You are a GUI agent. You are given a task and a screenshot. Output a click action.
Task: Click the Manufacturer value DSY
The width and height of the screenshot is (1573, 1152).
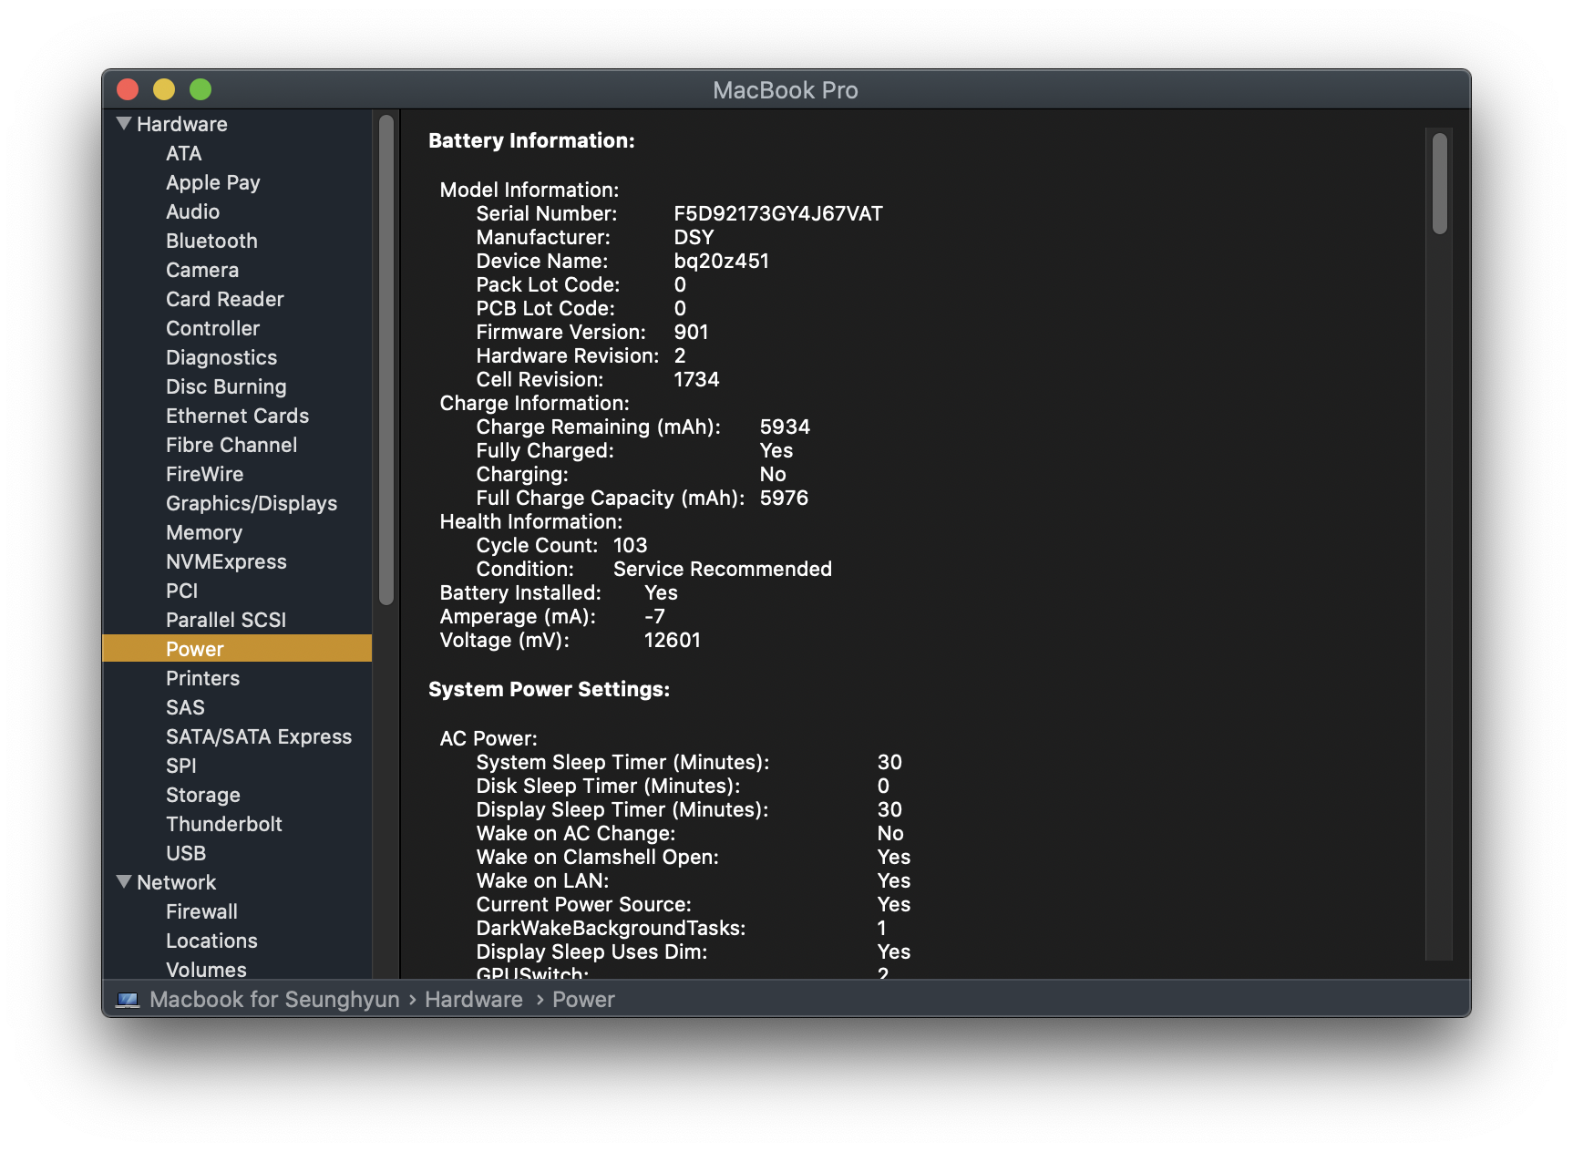694,237
